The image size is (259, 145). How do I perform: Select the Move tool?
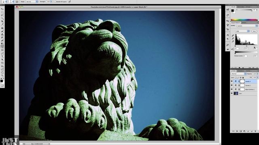pos(2,9)
